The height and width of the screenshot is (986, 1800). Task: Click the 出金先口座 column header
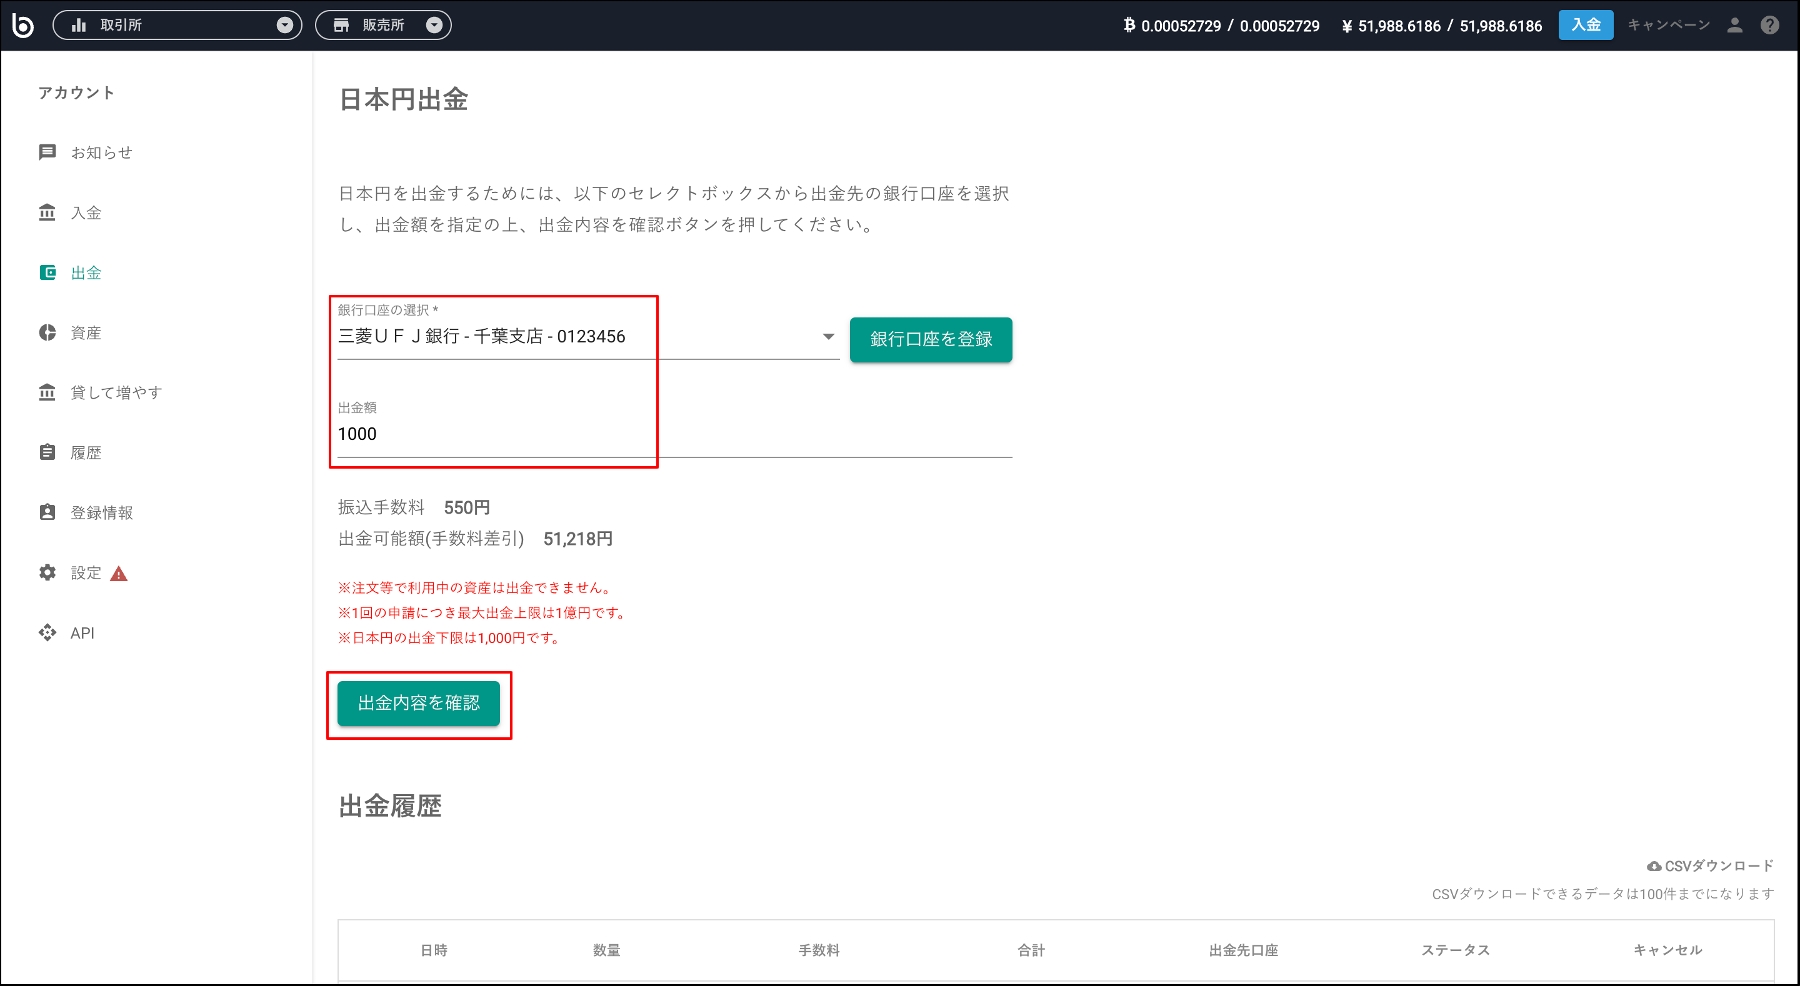1244,950
